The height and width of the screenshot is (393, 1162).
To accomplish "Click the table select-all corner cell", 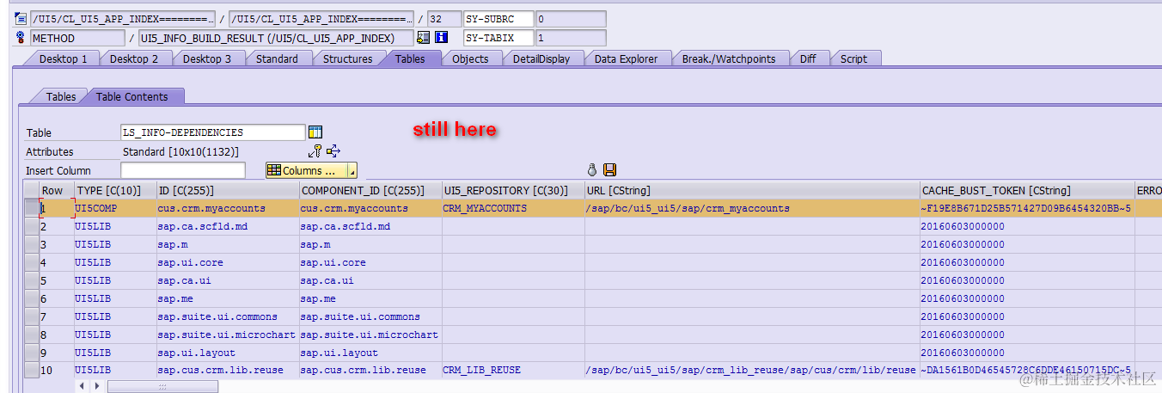I will coord(31,190).
